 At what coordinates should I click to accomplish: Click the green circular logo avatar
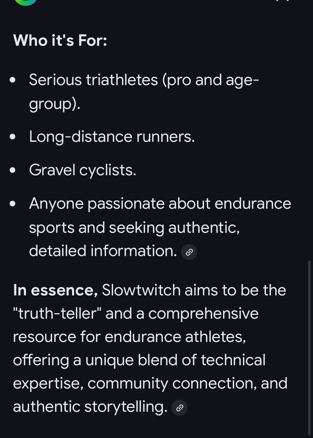point(25,2)
